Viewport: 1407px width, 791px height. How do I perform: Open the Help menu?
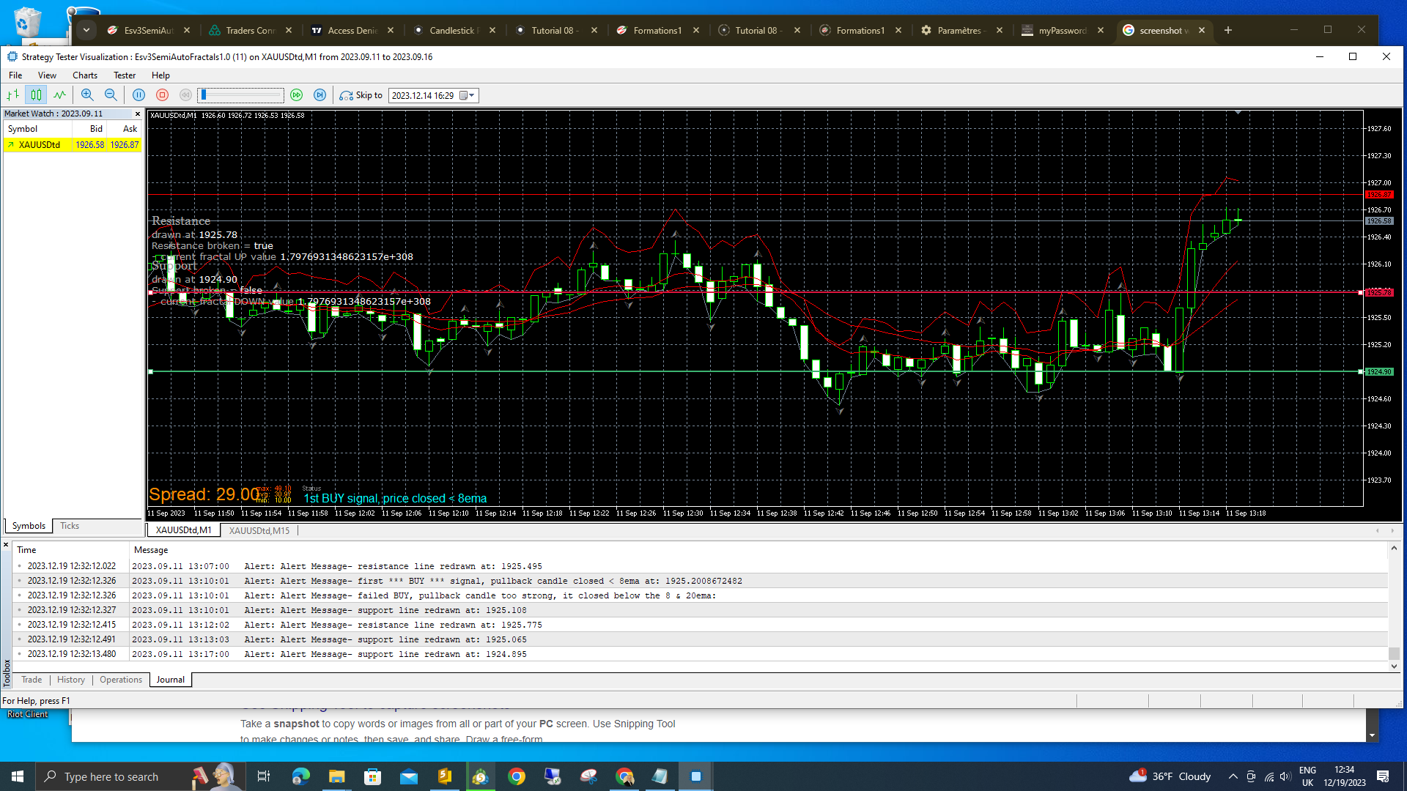pos(160,75)
